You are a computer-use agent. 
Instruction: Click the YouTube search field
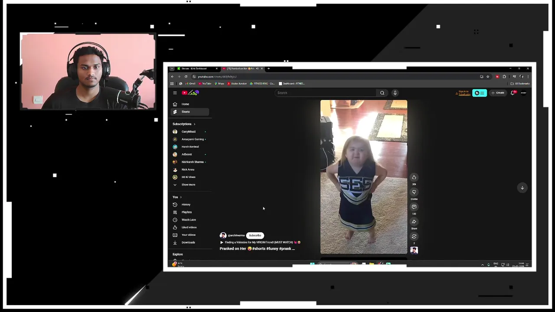click(326, 93)
